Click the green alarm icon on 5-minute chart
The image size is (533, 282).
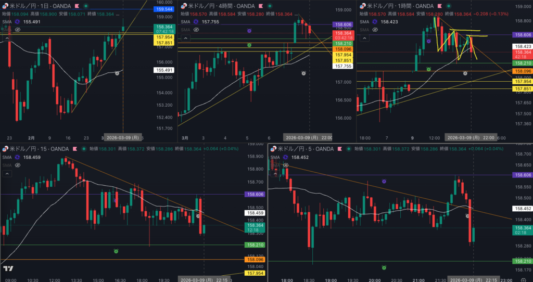click(384, 267)
